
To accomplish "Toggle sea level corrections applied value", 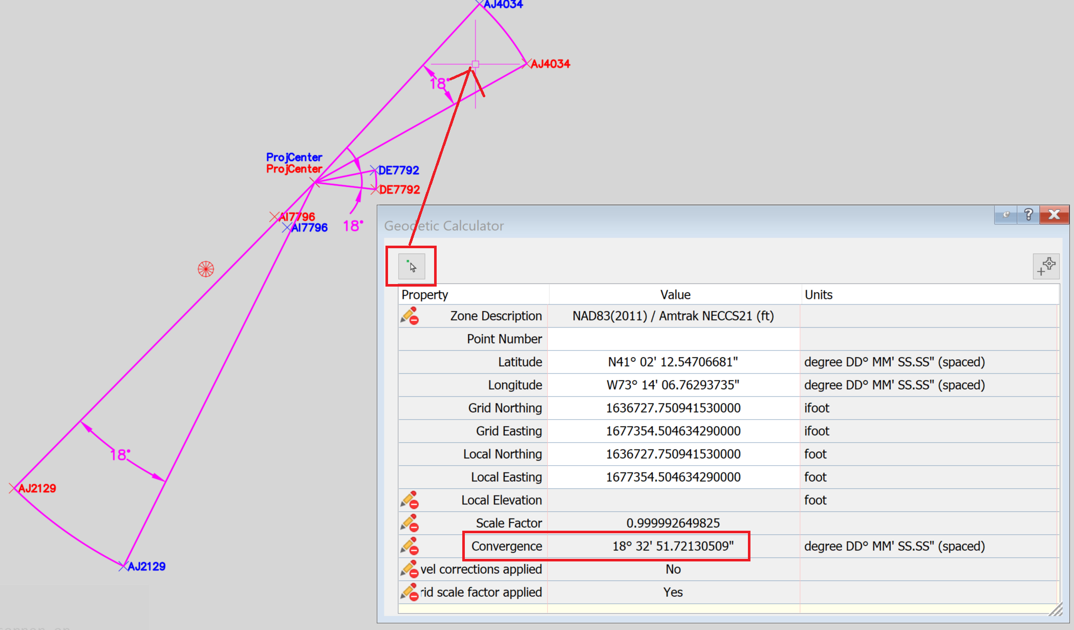I will coord(673,569).
